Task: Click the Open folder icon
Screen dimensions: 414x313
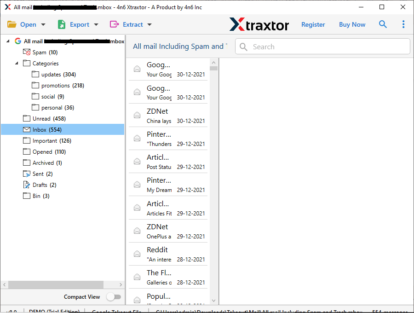Action: point(11,24)
